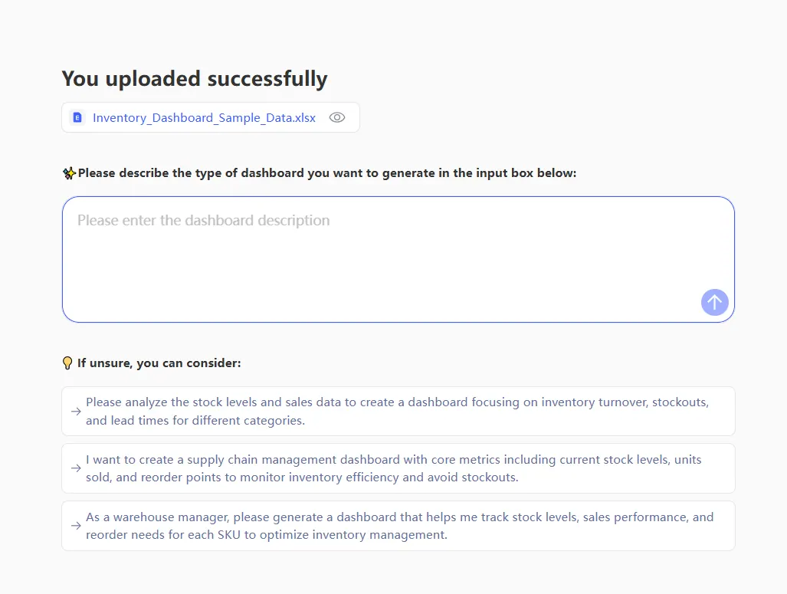Click the lightbulb icon near 'If unsure'
Screen dimensions: 787x594
tap(67, 363)
